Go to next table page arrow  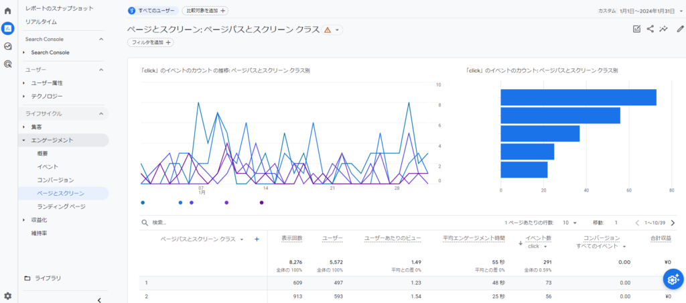point(673,223)
